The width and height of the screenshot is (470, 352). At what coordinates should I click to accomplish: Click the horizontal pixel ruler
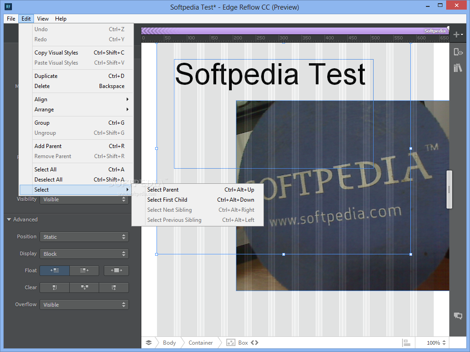295,38
